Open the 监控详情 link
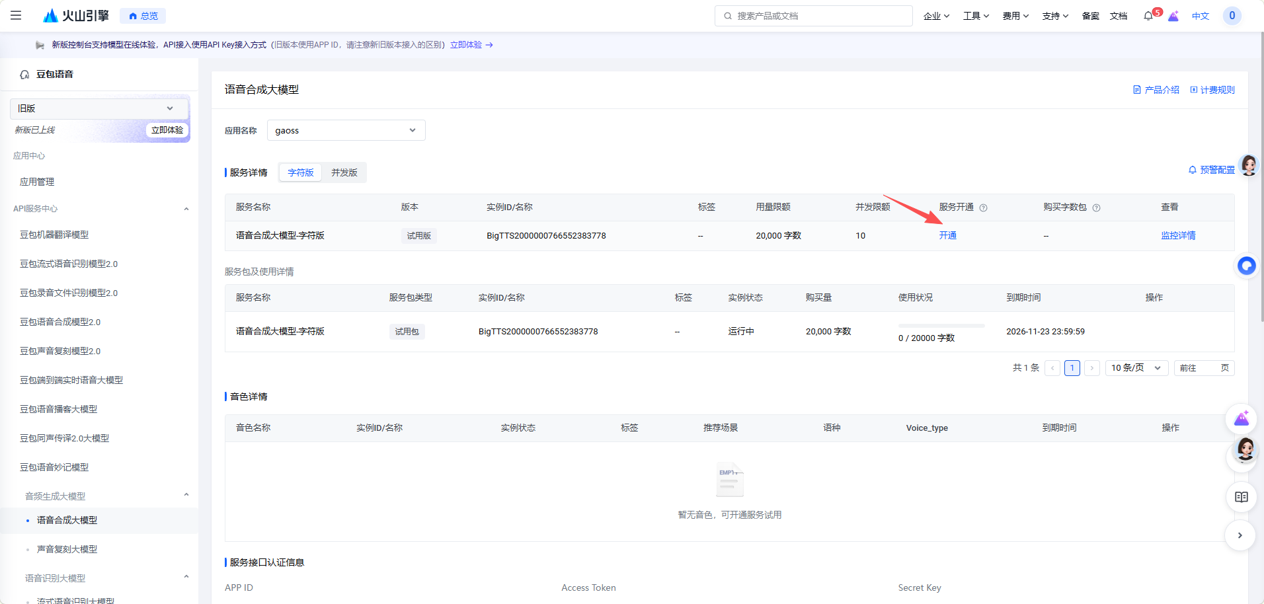This screenshot has width=1264, height=604. [x=1178, y=235]
